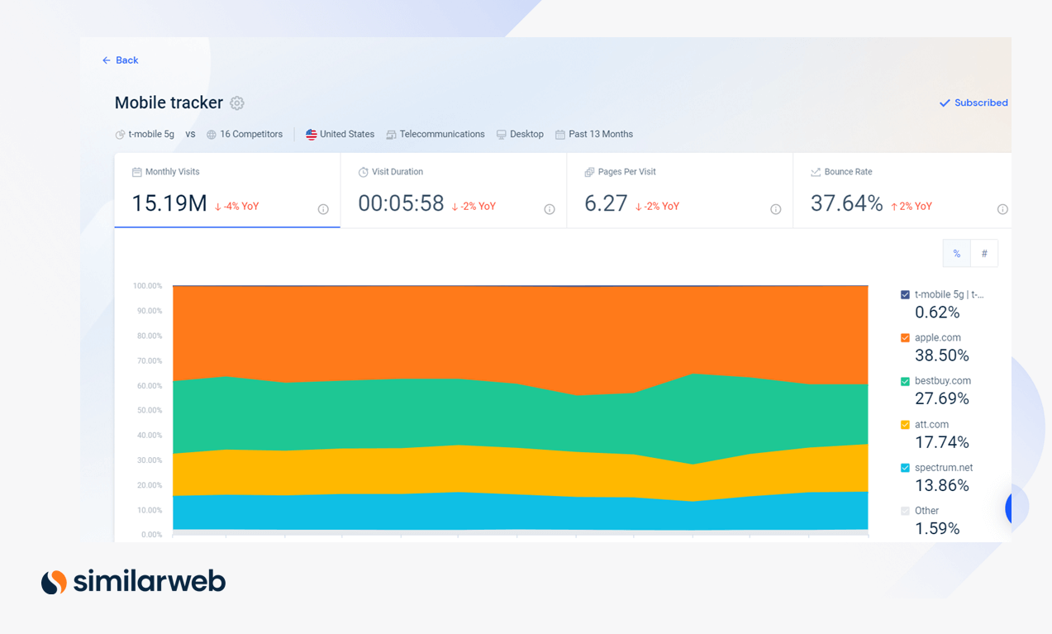Click the 13.86% spectrum.net share value
The image size is (1052, 634).
[x=942, y=485]
